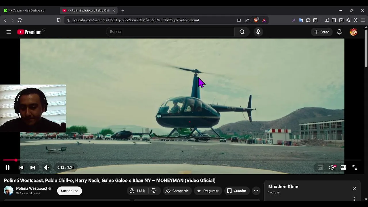The image size is (368, 207).
Task: Reload the current page
Action: coord(20,20)
